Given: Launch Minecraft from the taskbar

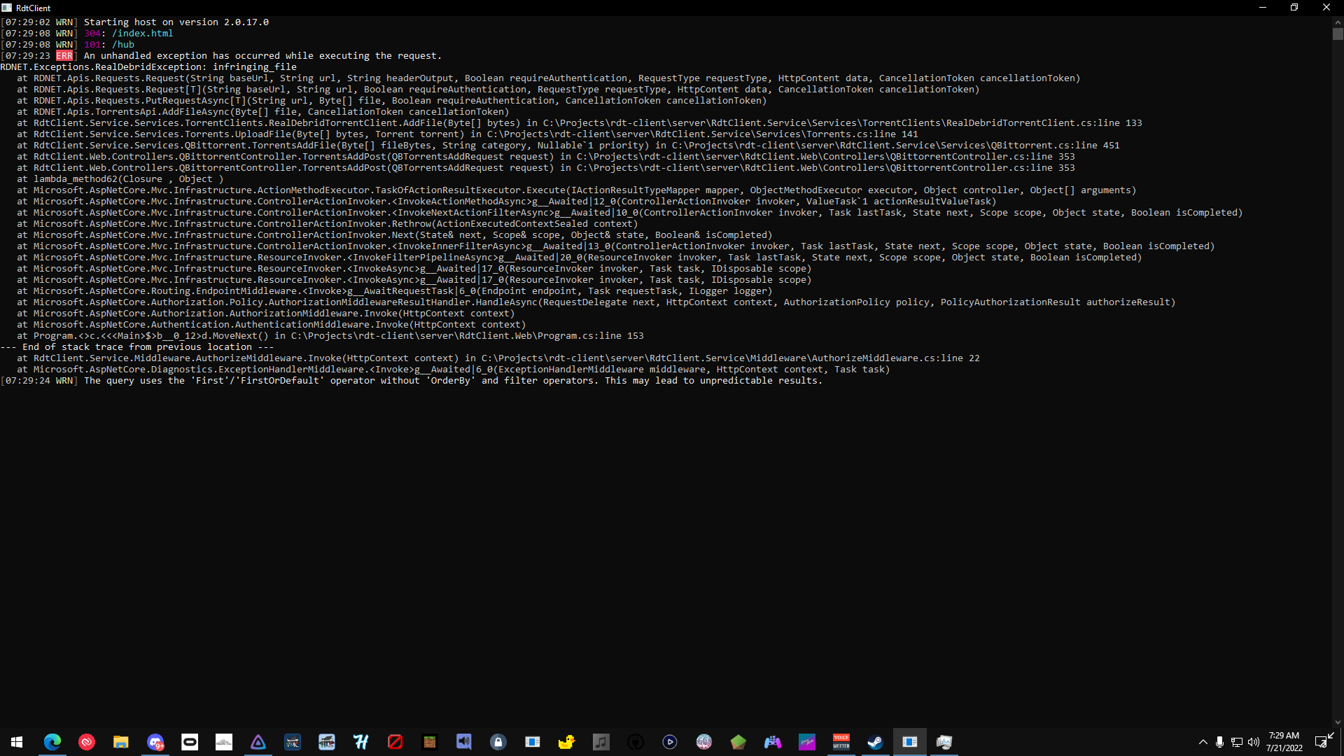Looking at the screenshot, I should click(x=430, y=742).
